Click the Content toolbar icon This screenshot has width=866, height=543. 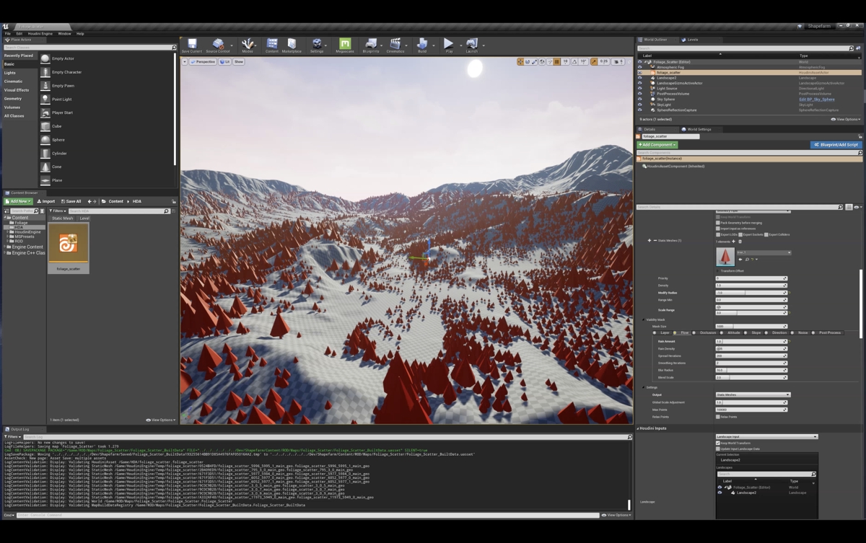(272, 45)
